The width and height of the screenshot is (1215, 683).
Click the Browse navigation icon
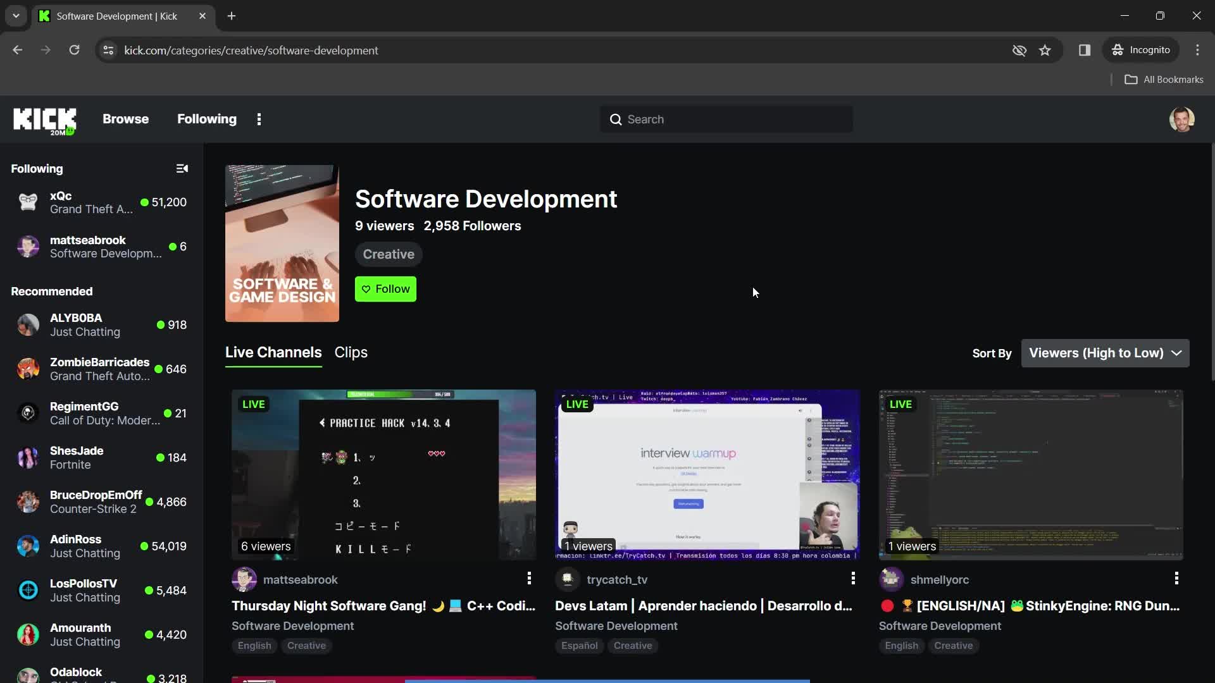point(126,120)
